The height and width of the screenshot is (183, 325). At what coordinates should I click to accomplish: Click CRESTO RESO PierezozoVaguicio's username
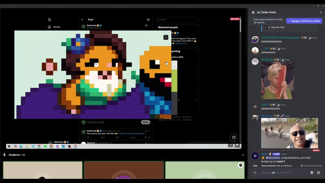(x=281, y=38)
